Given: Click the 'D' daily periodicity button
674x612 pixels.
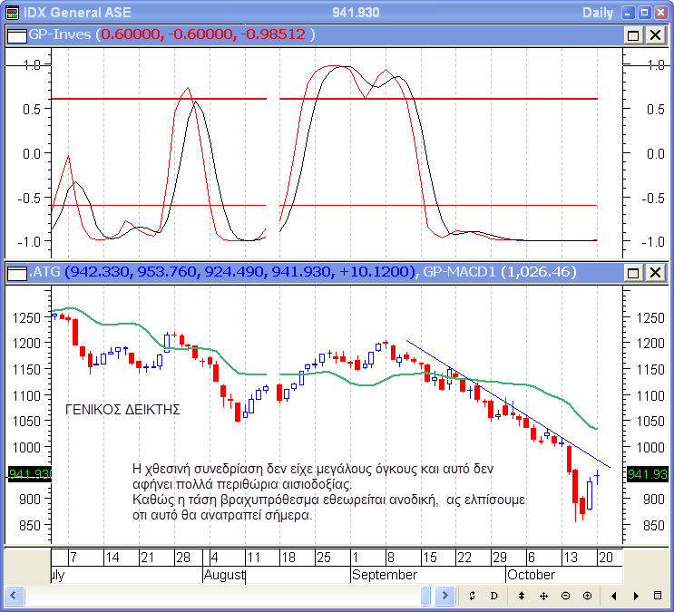Looking at the screenshot, I should tap(494, 596).
